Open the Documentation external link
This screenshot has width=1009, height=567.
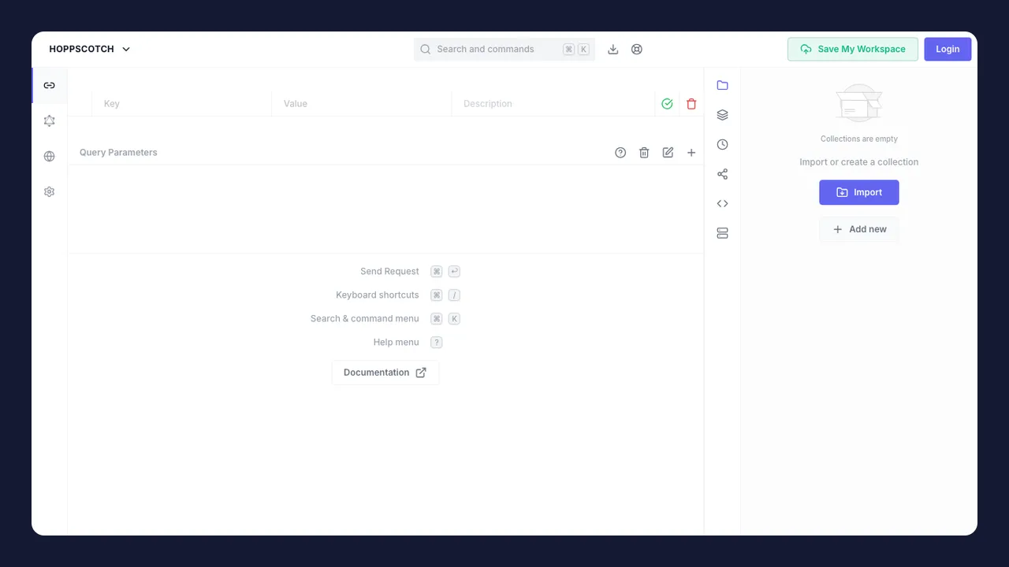pos(385,372)
